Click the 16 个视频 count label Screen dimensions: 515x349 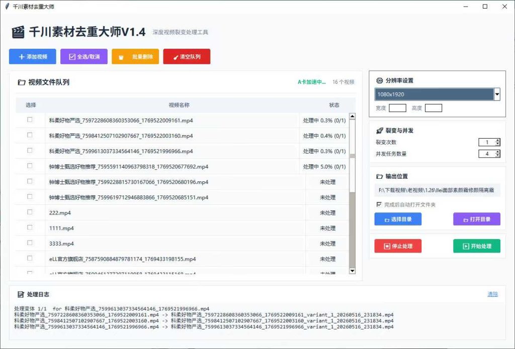click(343, 82)
